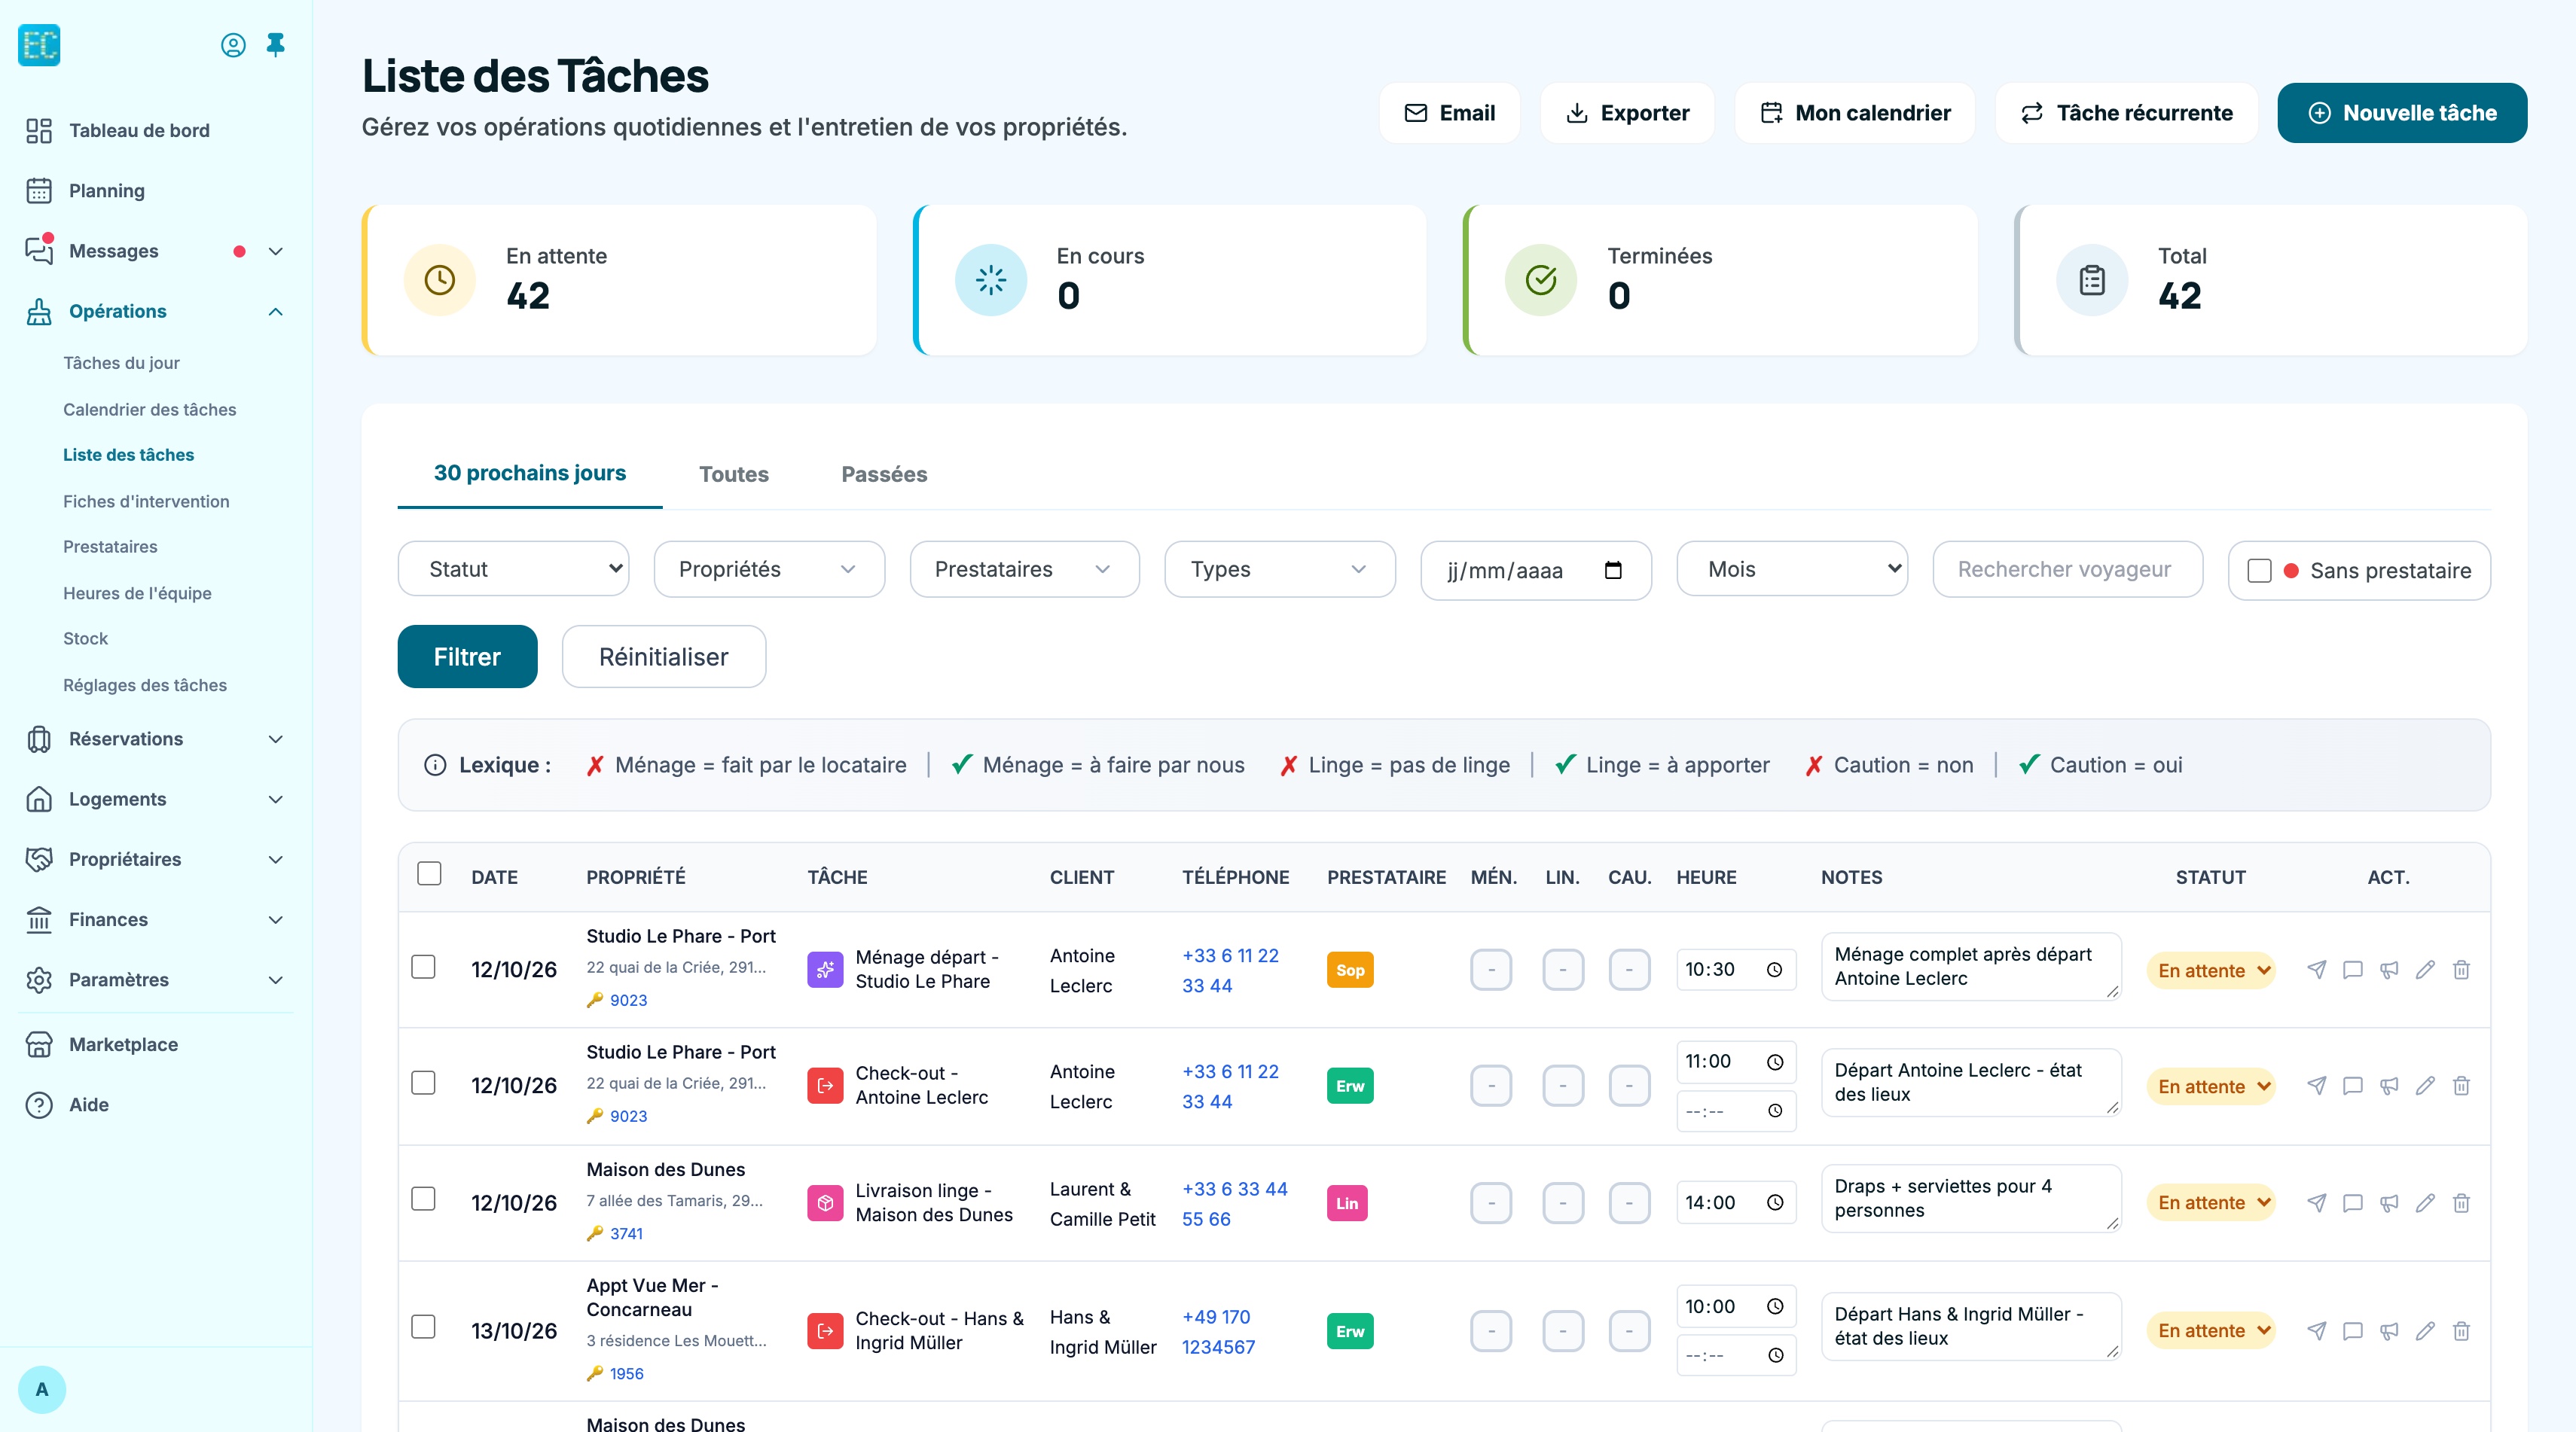The width and height of the screenshot is (2576, 1432).
Task: Click the Rechercher voyageur search field
Action: [2067, 568]
